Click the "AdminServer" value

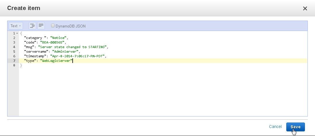(x=65, y=52)
